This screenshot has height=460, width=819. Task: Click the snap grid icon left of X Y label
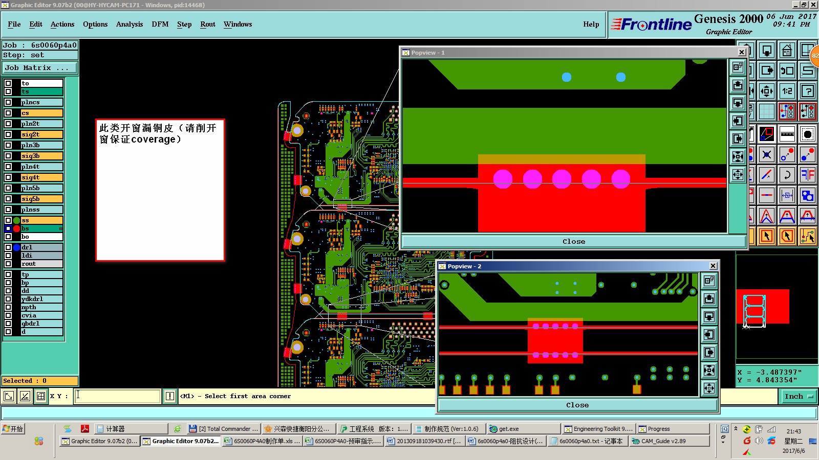click(x=41, y=396)
